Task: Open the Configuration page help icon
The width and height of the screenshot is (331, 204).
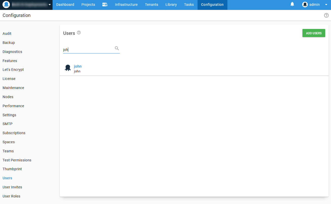Action: point(326,15)
